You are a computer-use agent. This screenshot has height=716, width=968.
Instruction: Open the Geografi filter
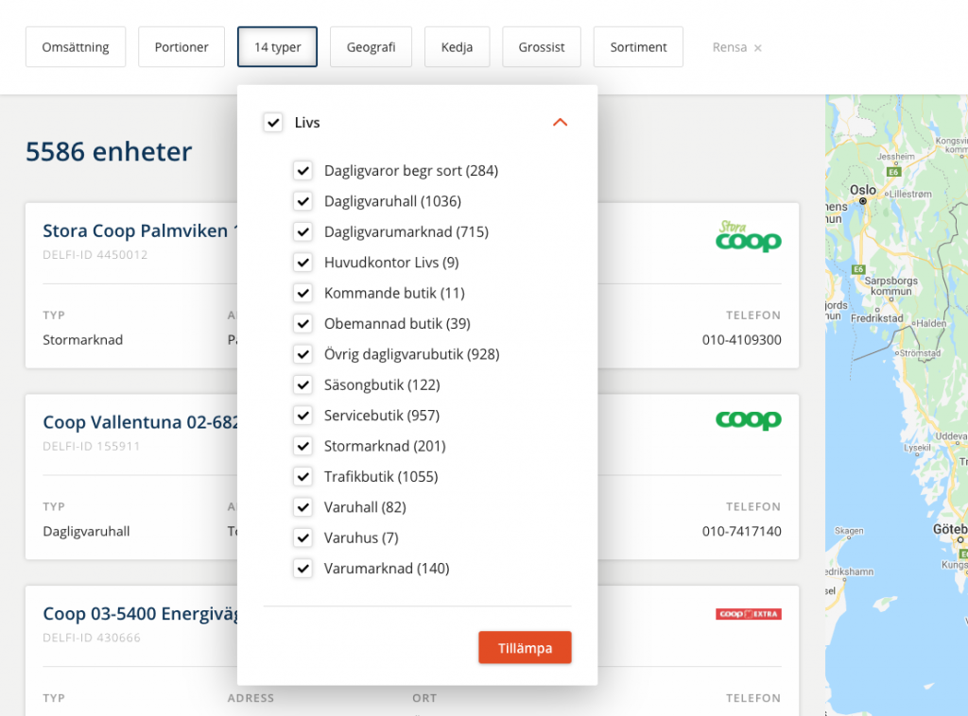[371, 47]
